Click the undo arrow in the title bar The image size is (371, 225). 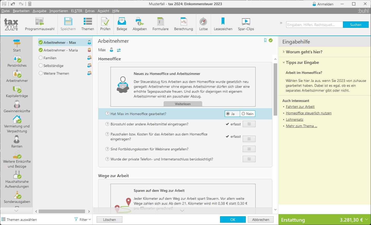pos(13,4)
